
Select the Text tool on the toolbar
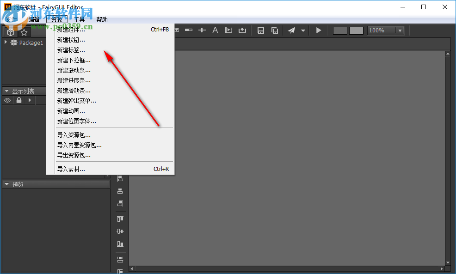(216, 30)
